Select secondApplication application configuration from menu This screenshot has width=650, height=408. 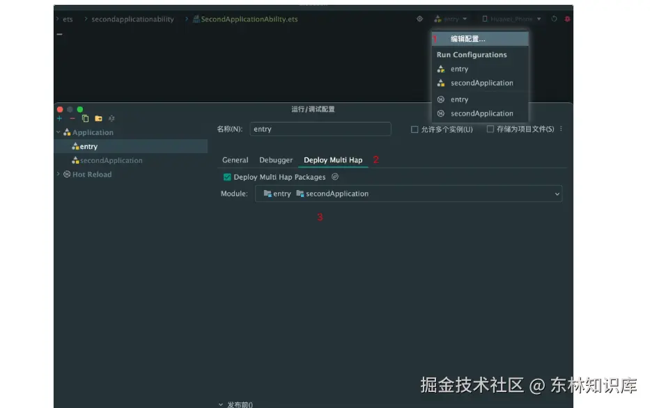[480, 84]
